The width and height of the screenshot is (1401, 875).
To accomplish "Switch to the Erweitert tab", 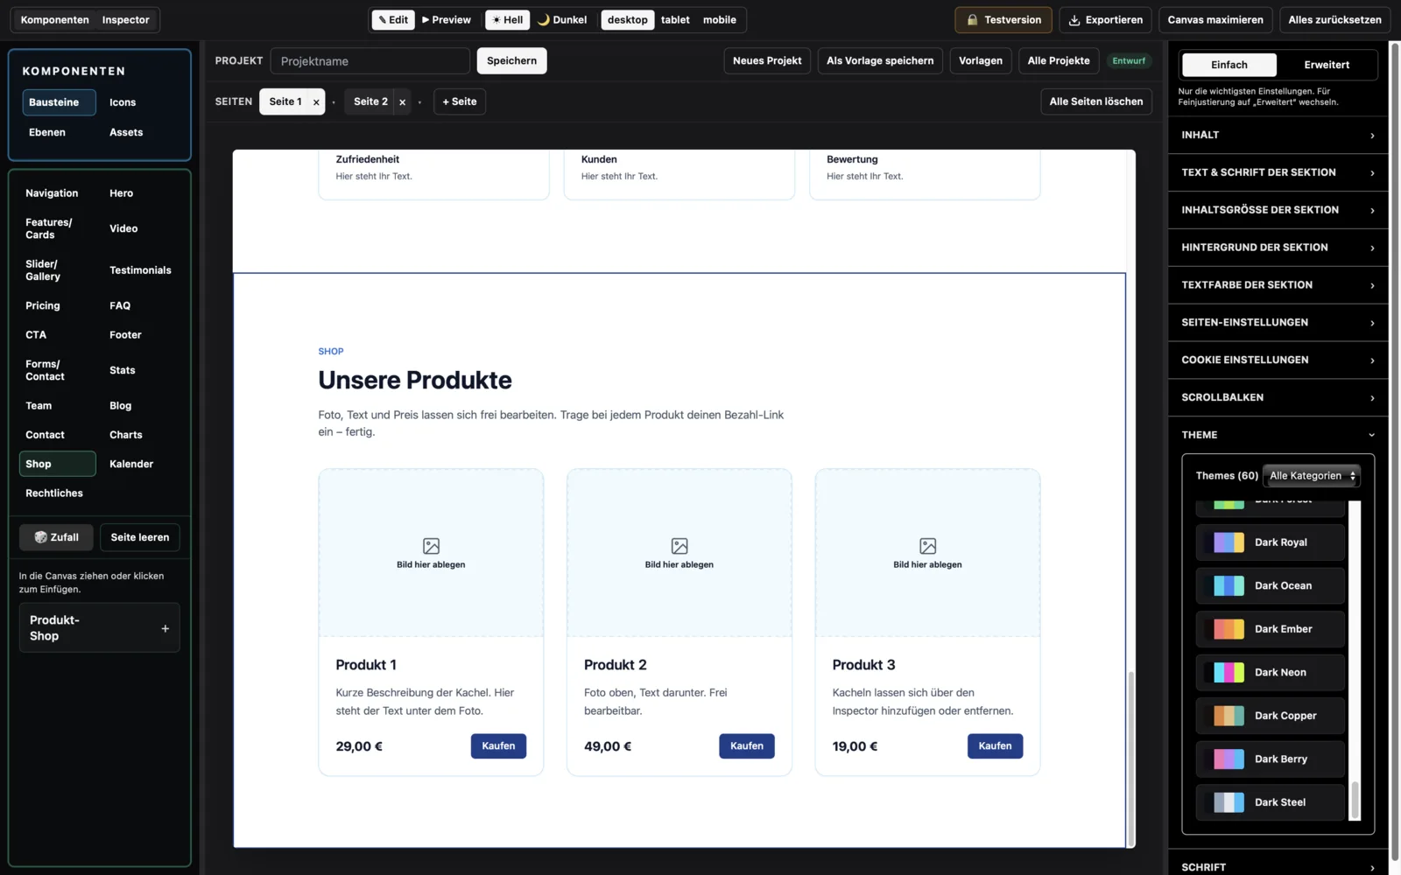I will [1326, 65].
